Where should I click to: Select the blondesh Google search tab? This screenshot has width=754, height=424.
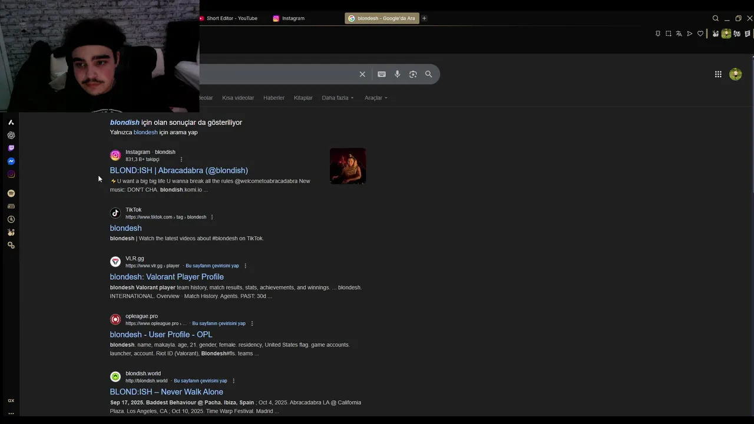(x=382, y=18)
